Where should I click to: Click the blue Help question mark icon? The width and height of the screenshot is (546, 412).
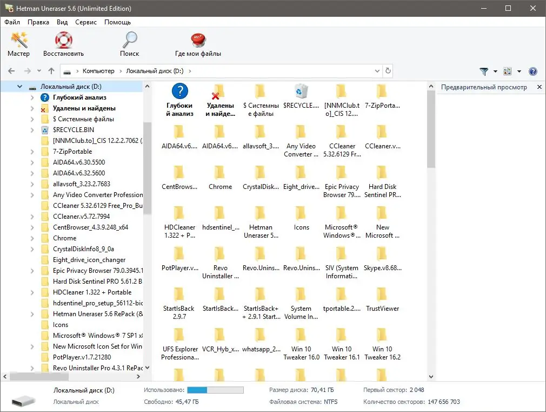533,71
